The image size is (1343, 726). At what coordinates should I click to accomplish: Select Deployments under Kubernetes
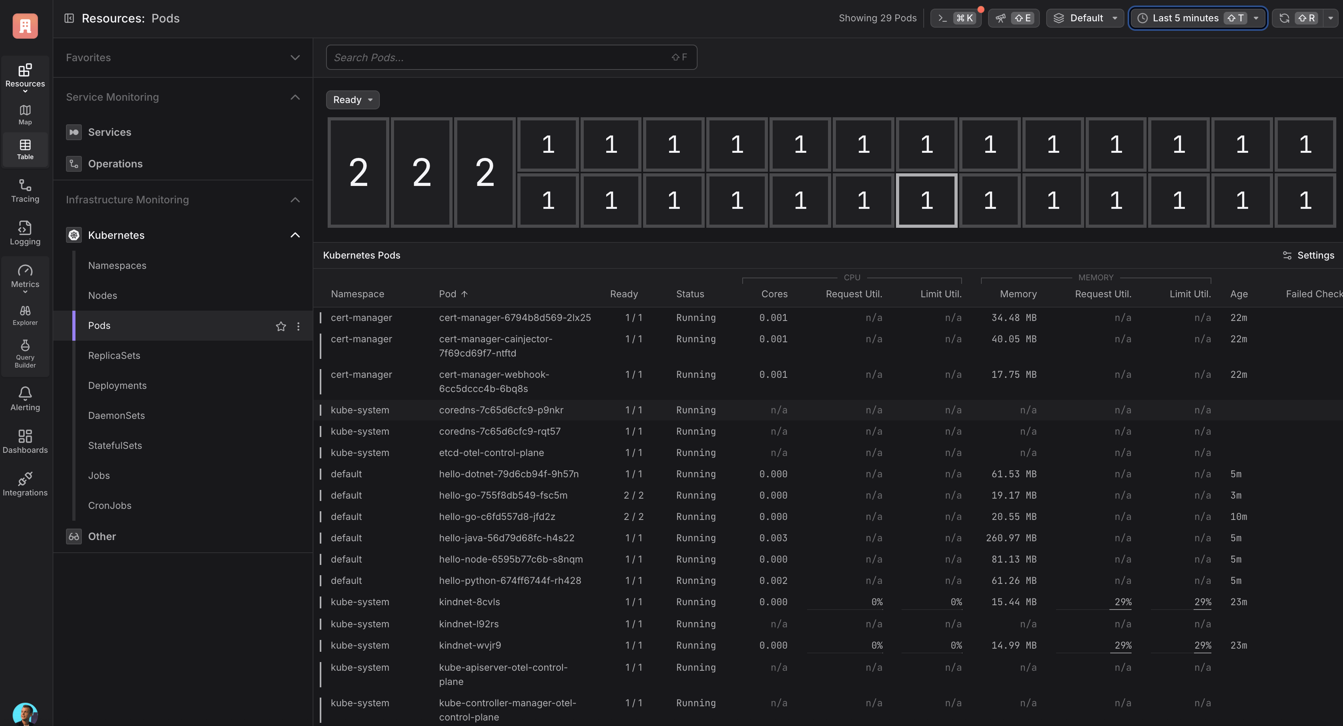[117, 385]
